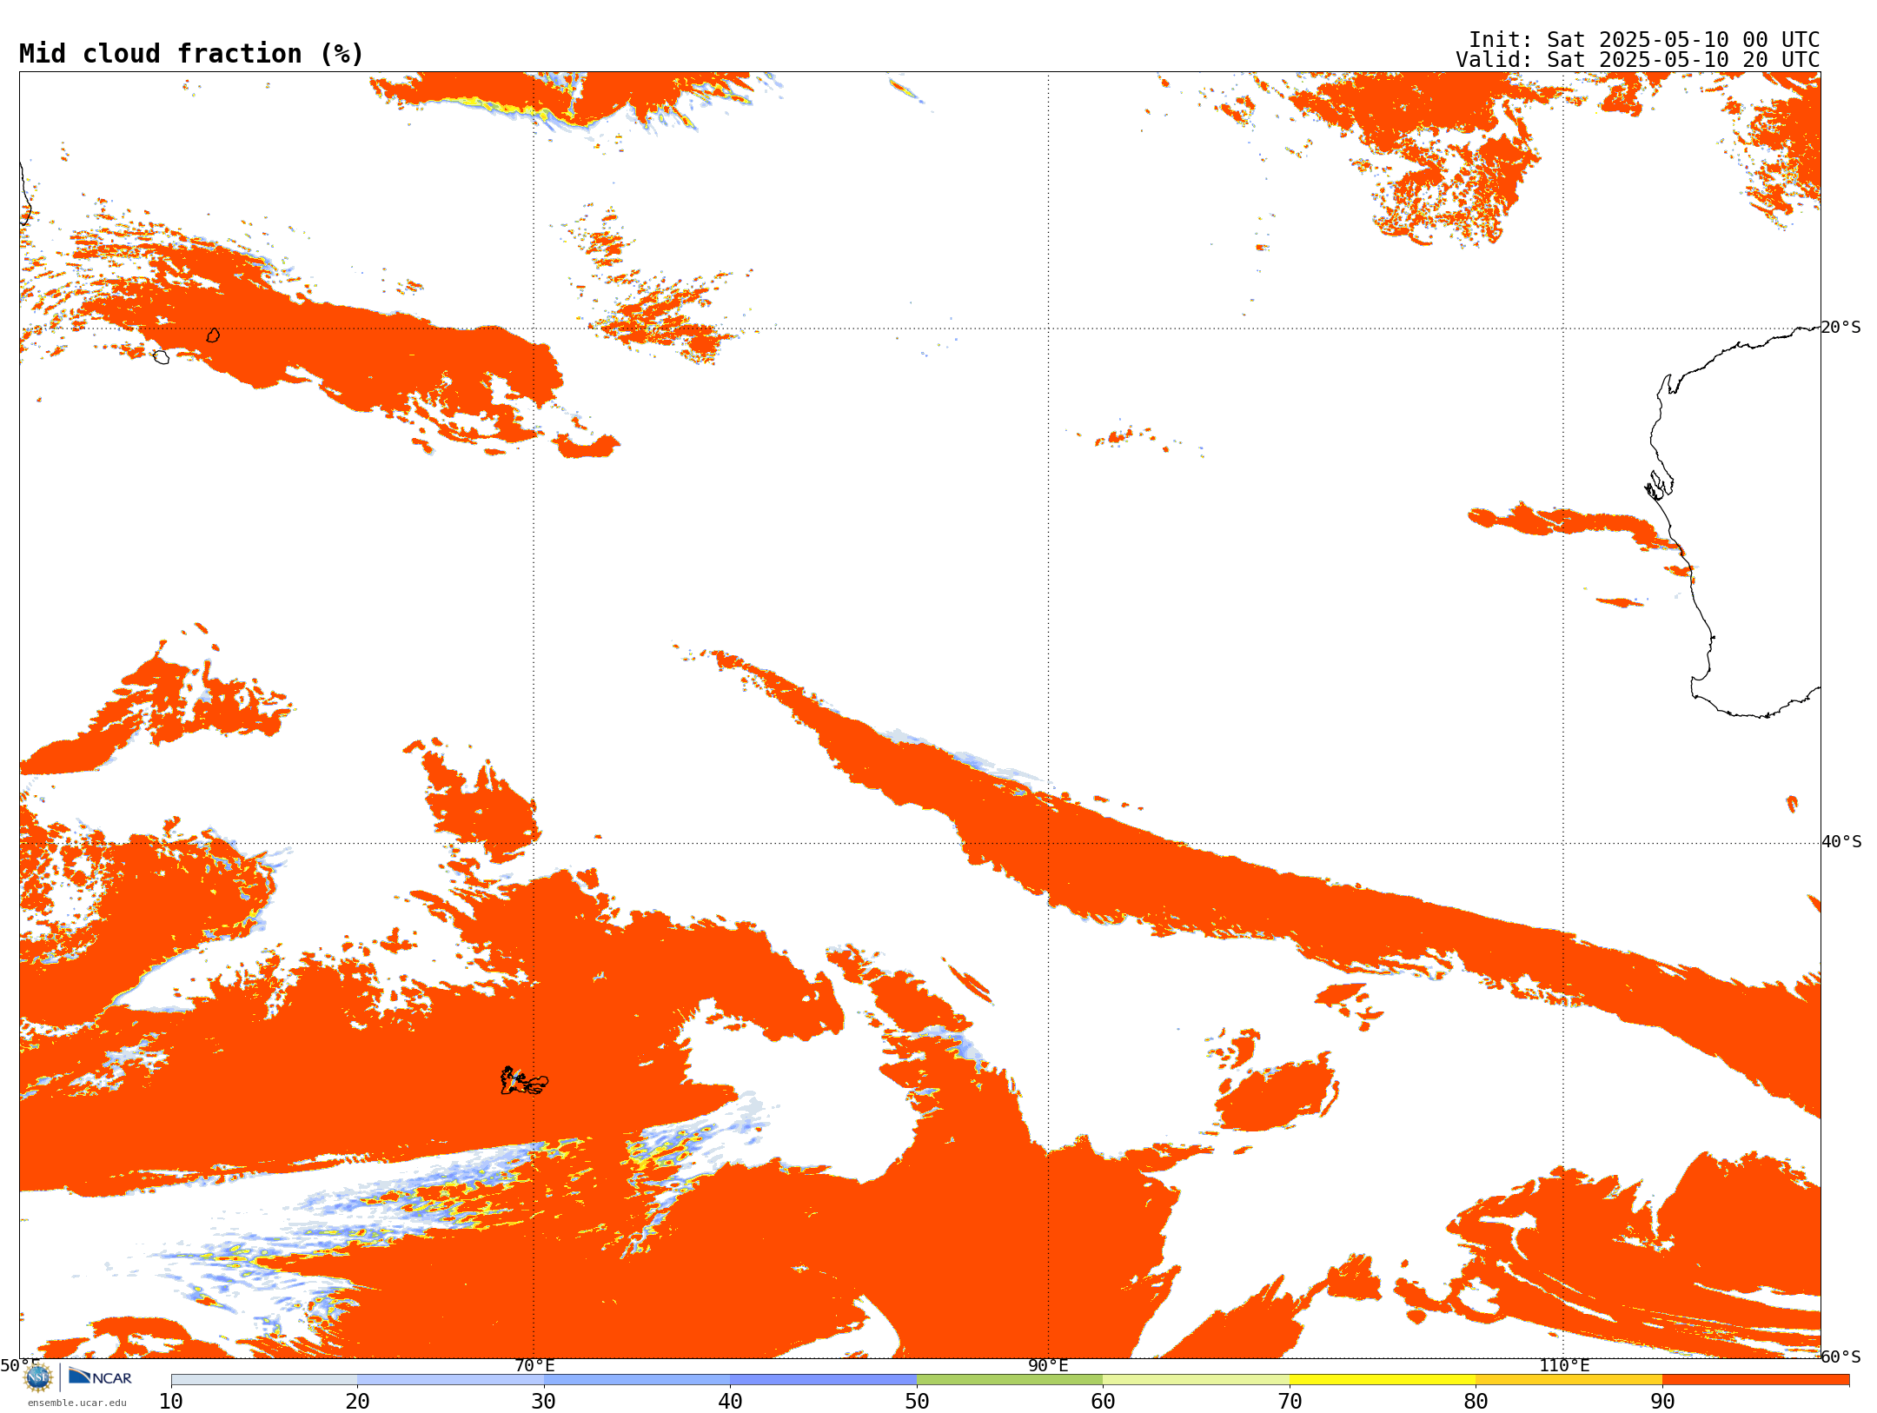Image resolution: width=1877 pixels, height=1413 pixels.
Task: Pick the green 50-60 colorbar segment
Action: 1010,1380
